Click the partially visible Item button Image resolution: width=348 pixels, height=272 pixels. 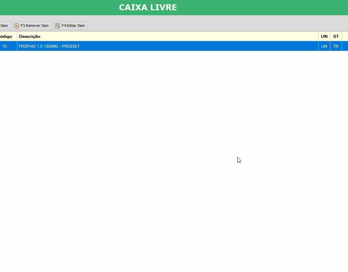(x=5, y=26)
